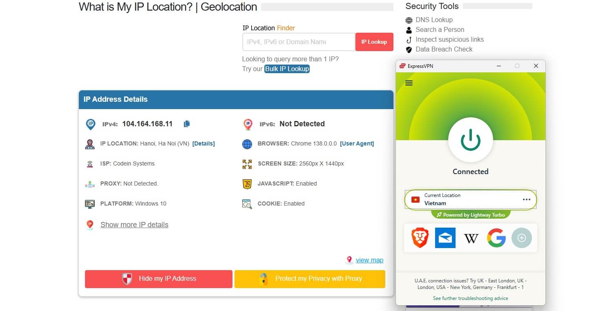Viewport: 592px width, 311px height.
Task: Expand Show more IP details
Action: pos(134,224)
